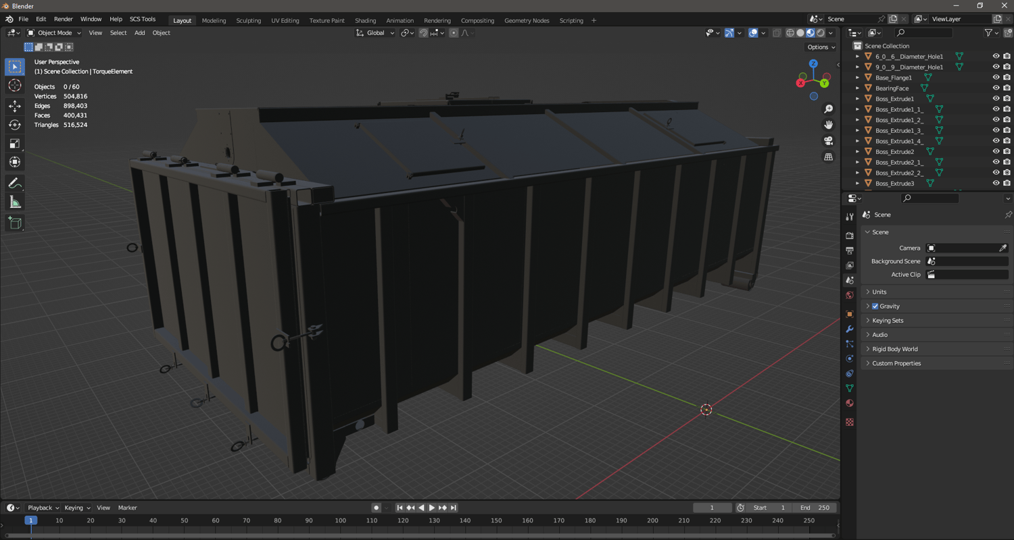Select the Rotate tool
The height and width of the screenshot is (540, 1014).
(15, 125)
